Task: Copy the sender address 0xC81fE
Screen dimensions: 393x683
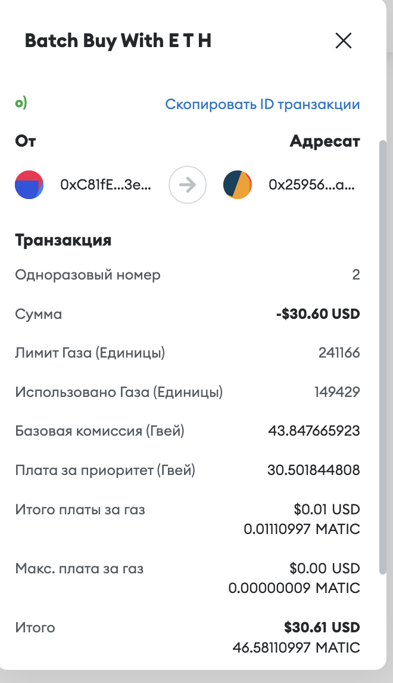Action: pos(106,185)
